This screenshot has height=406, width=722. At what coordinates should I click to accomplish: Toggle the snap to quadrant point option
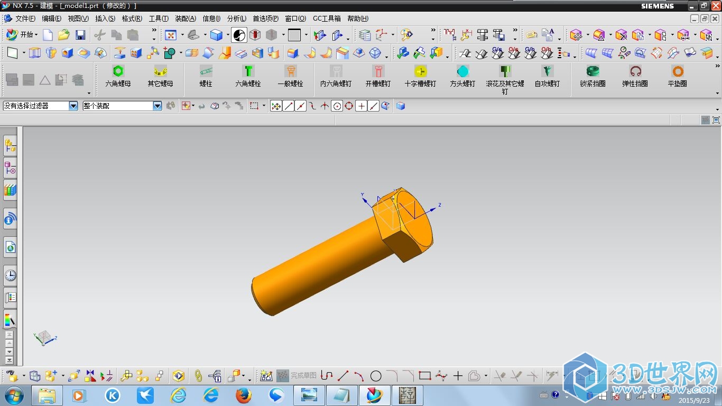coord(349,106)
